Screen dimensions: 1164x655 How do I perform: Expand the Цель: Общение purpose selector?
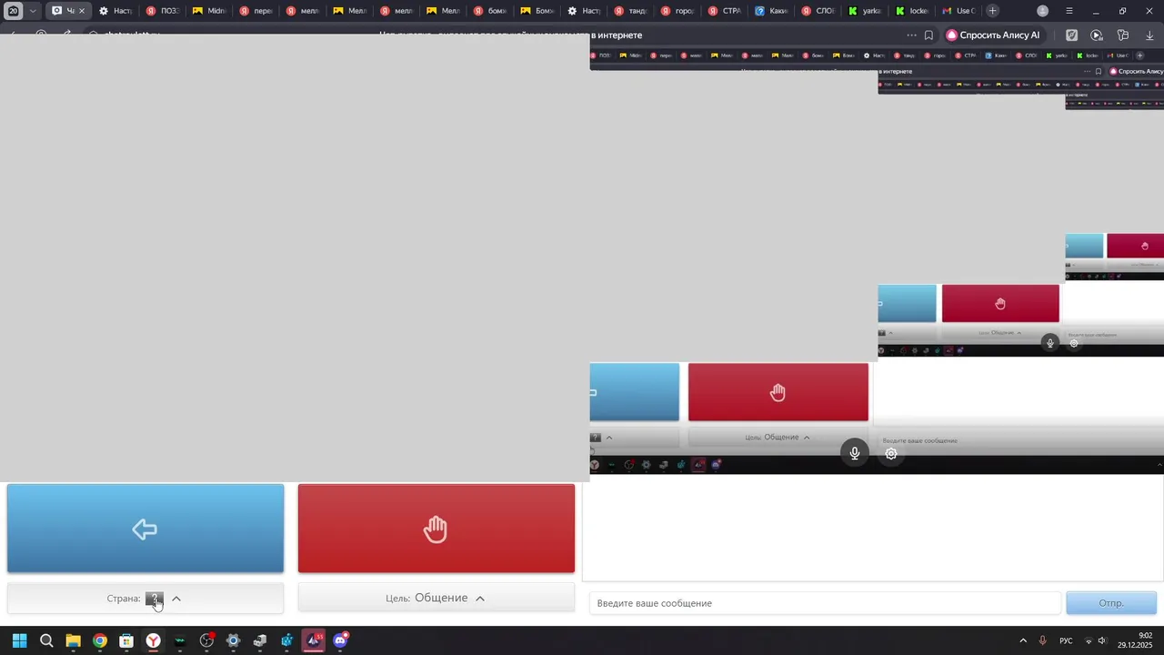(x=436, y=598)
